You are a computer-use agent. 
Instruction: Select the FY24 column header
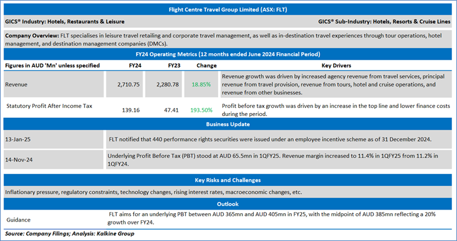click(135, 66)
